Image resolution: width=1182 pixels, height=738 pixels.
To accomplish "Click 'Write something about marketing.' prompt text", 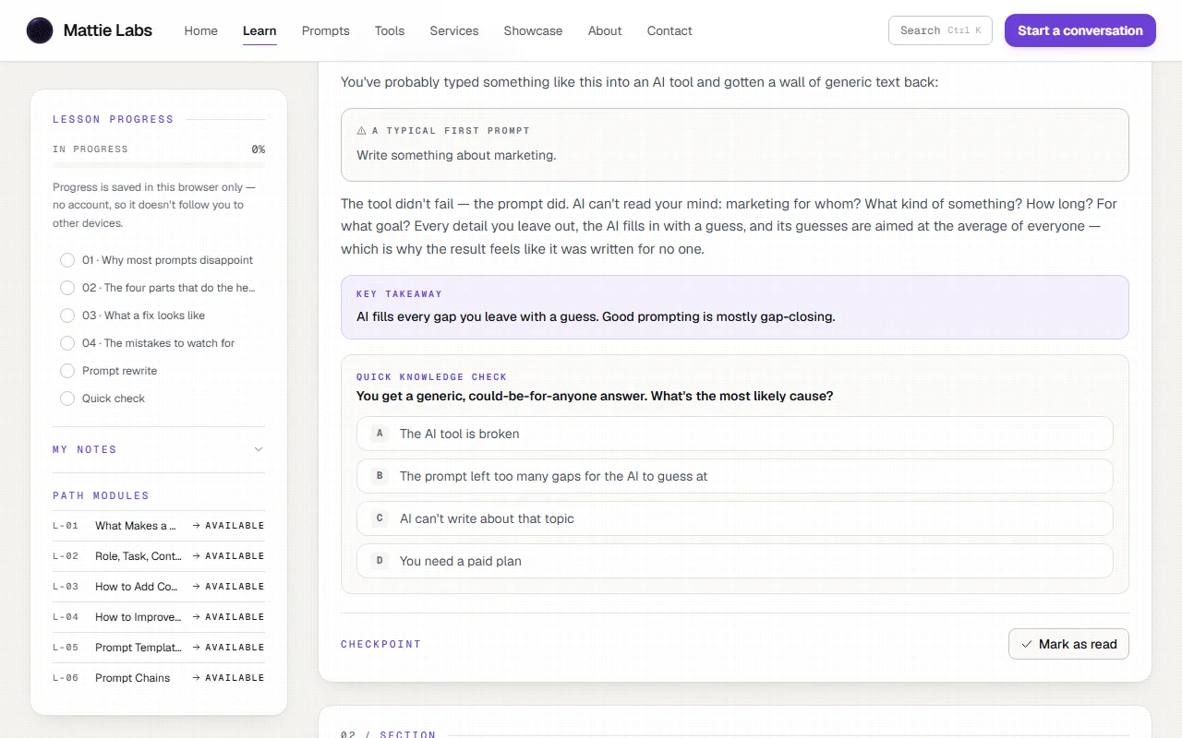I will click(456, 155).
